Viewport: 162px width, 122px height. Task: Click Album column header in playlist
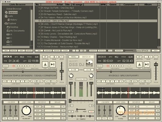pyautogui.click(x=148, y=5)
